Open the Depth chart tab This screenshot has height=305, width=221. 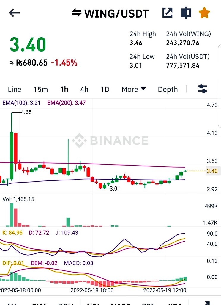tap(168, 89)
